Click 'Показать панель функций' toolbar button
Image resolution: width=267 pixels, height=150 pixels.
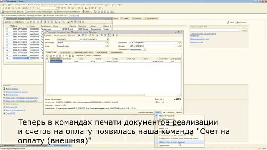pos(12,12)
